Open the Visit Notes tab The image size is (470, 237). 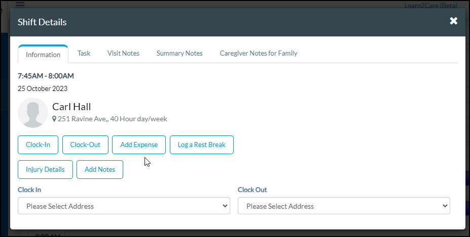[x=123, y=53]
